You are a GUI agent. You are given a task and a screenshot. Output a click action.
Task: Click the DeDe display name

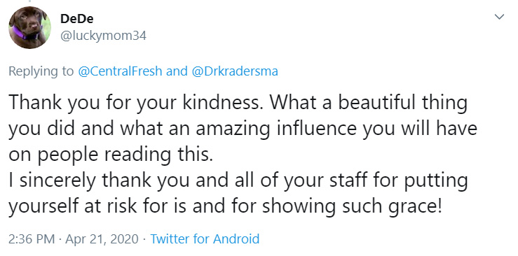[76, 19]
